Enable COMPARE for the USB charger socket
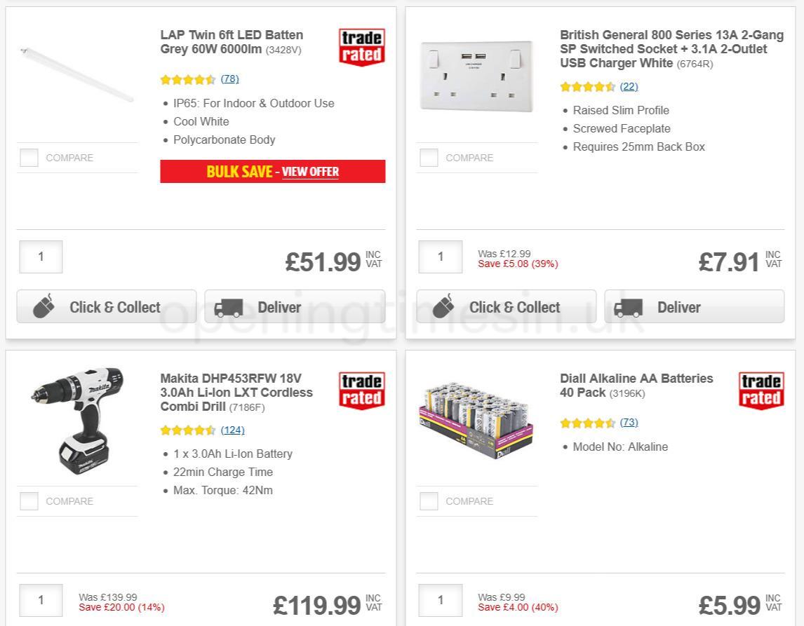 pos(429,158)
